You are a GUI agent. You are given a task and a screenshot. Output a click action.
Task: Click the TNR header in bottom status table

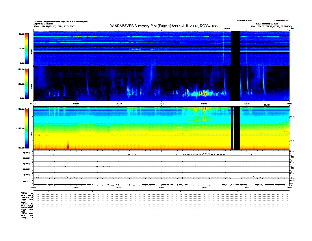point(23,212)
